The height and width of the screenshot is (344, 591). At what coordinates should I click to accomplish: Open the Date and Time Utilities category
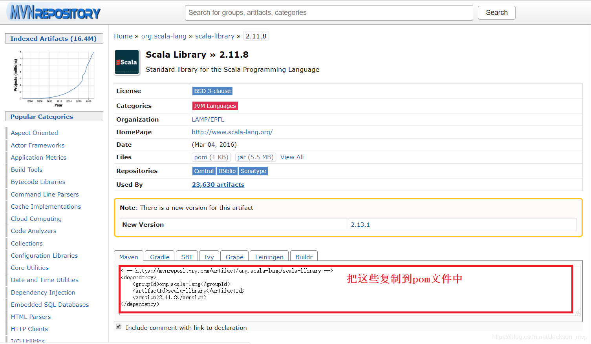coord(45,280)
